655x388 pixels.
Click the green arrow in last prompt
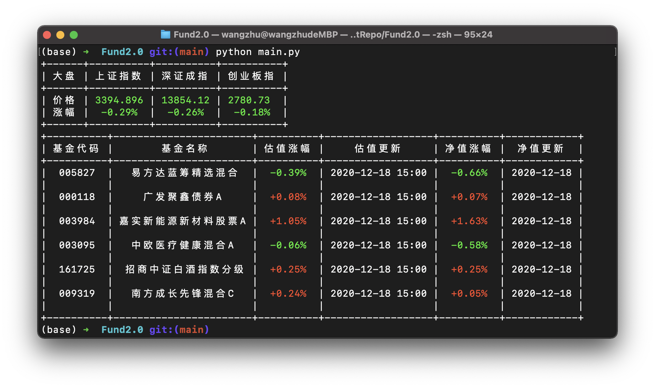coord(86,330)
